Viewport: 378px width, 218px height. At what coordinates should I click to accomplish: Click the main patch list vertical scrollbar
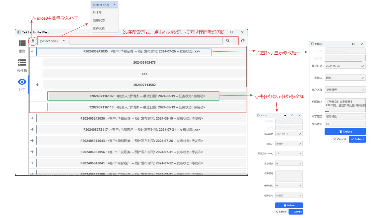[247, 66]
